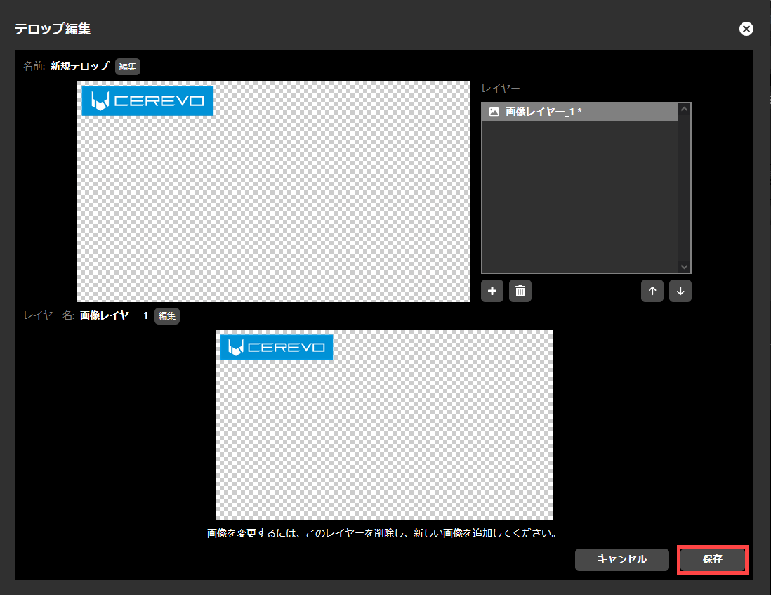Edit the telop name 新規テロップ via 編集

(127, 67)
